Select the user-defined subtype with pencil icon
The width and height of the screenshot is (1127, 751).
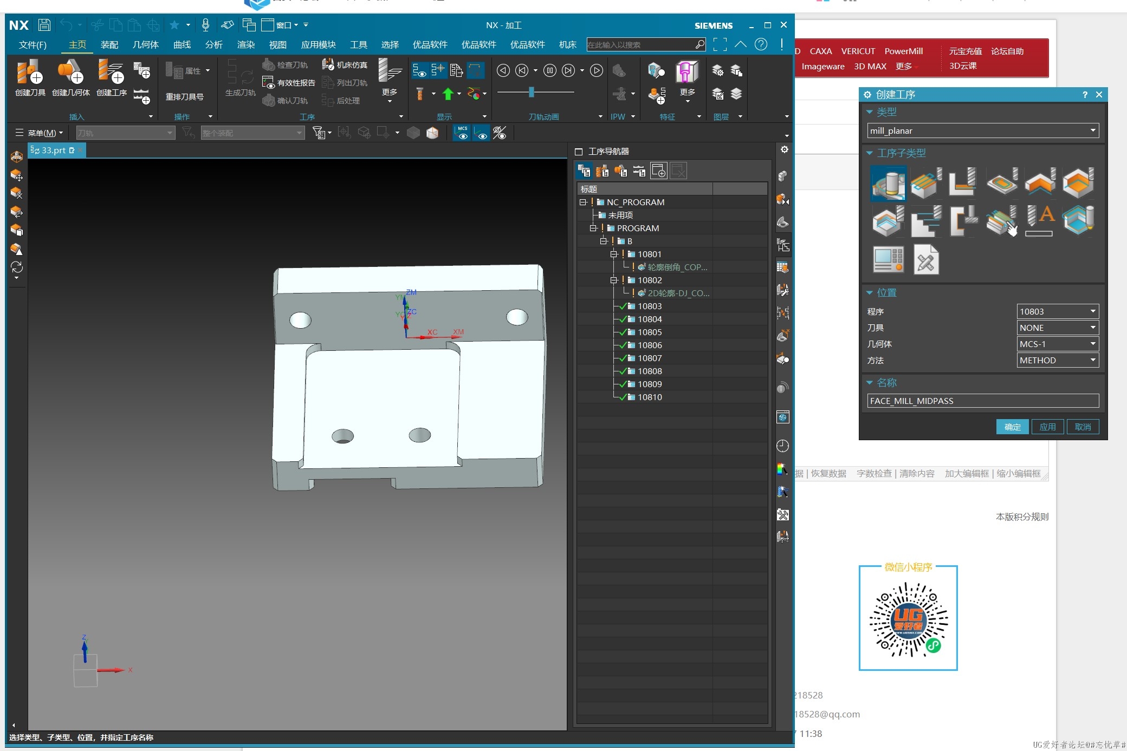click(x=926, y=260)
